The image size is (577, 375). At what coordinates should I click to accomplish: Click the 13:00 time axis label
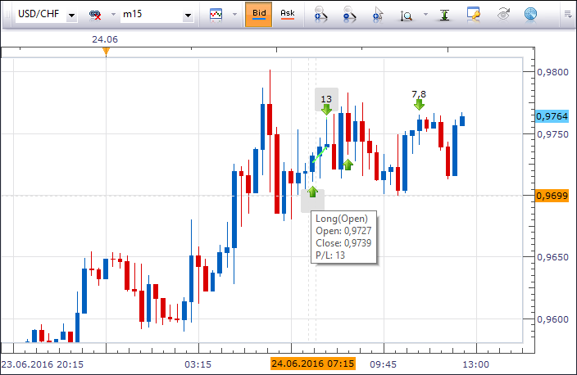(x=476, y=364)
